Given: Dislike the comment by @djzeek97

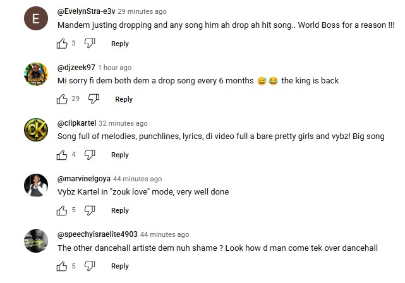Looking at the screenshot, I should pos(94,99).
